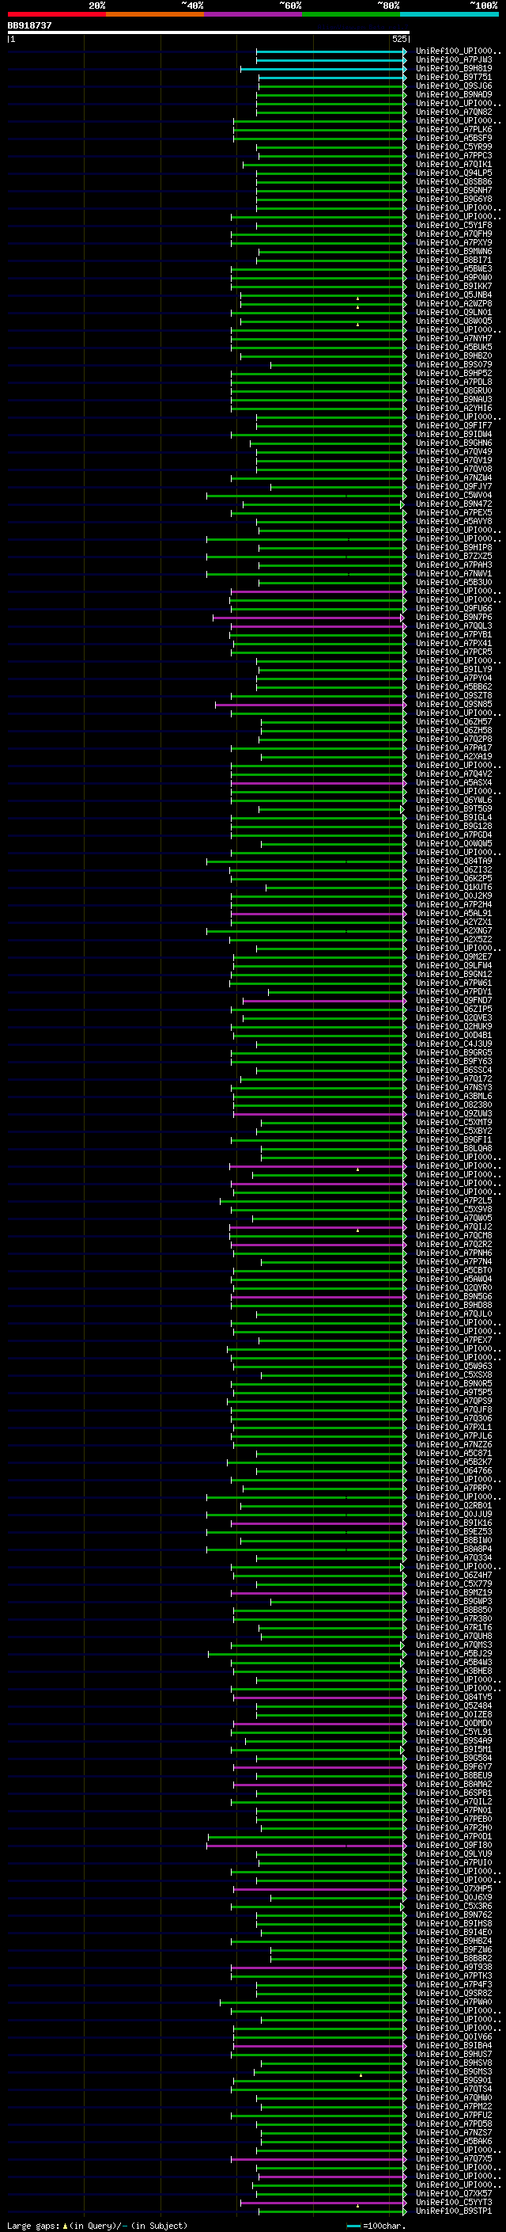Select label UniRef100_Q5JNB4
Screen dimensions: 506x2232
click(454, 295)
